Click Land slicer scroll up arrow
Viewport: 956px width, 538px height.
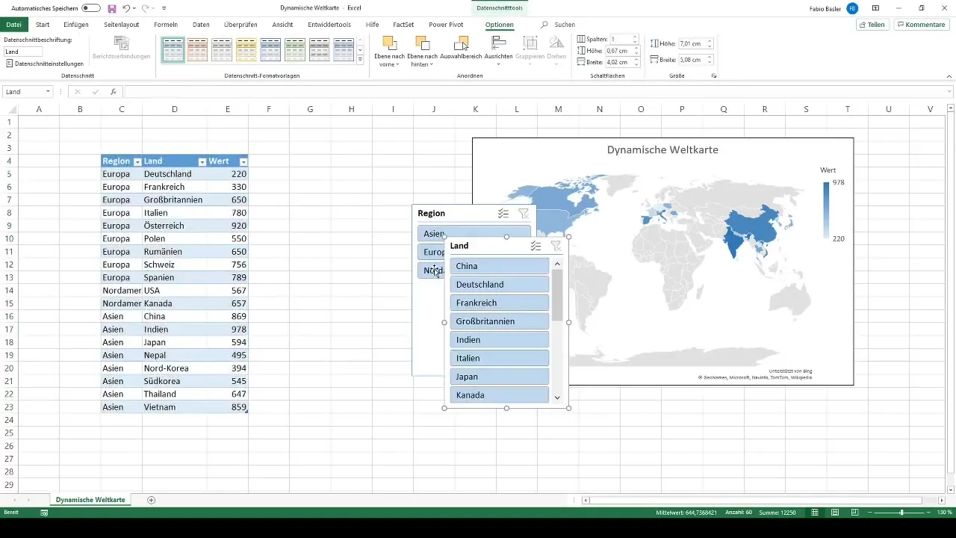click(x=557, y=264)
